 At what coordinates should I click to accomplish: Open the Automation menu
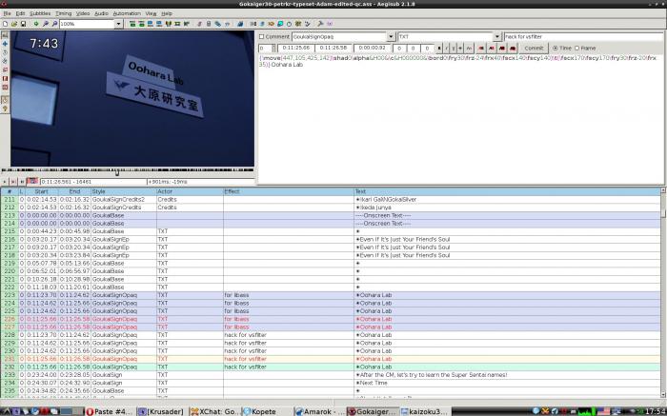127,13
